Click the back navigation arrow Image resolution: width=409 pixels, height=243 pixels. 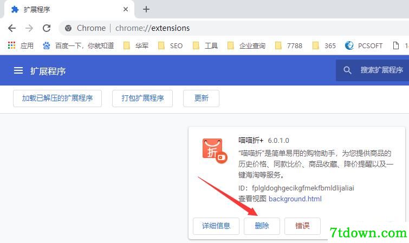coord(12,28)
